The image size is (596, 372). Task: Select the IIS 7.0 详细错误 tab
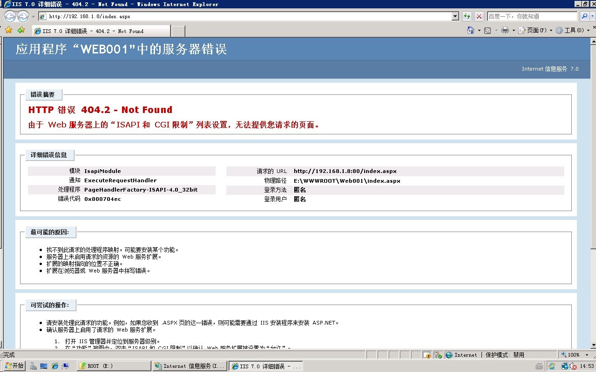pos(101,31)
